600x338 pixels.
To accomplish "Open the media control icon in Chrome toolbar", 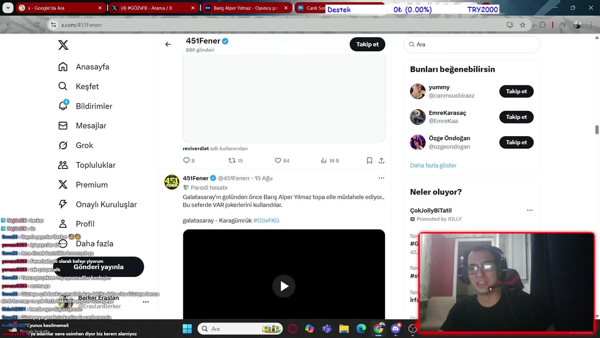I will (x=563, y=25).
